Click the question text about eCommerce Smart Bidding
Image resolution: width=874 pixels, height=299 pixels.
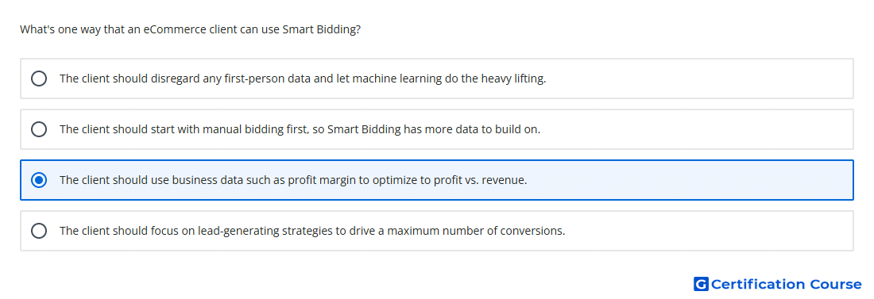[190, 29]
